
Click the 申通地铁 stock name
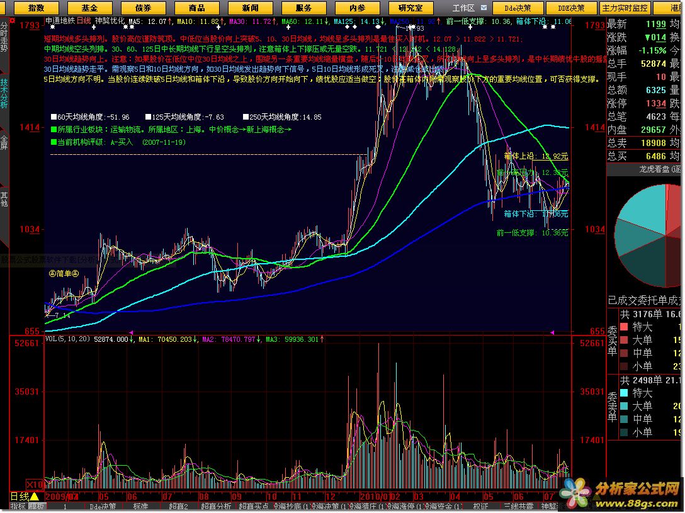click(60, 21)
